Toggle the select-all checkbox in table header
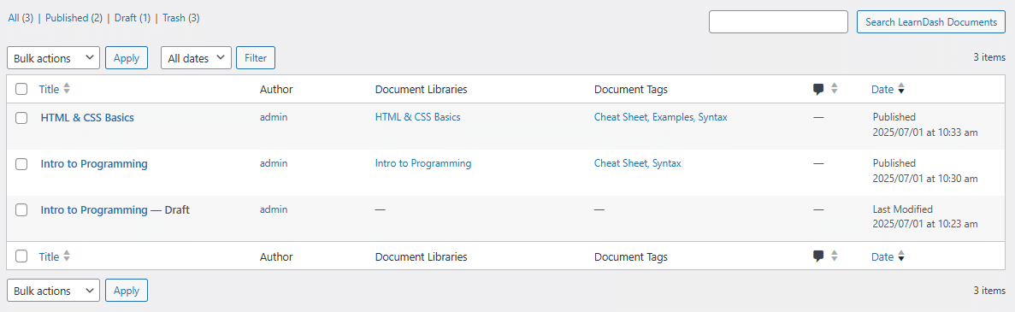The width and height of the screenshot is (1015, 312). pos(21,90)
